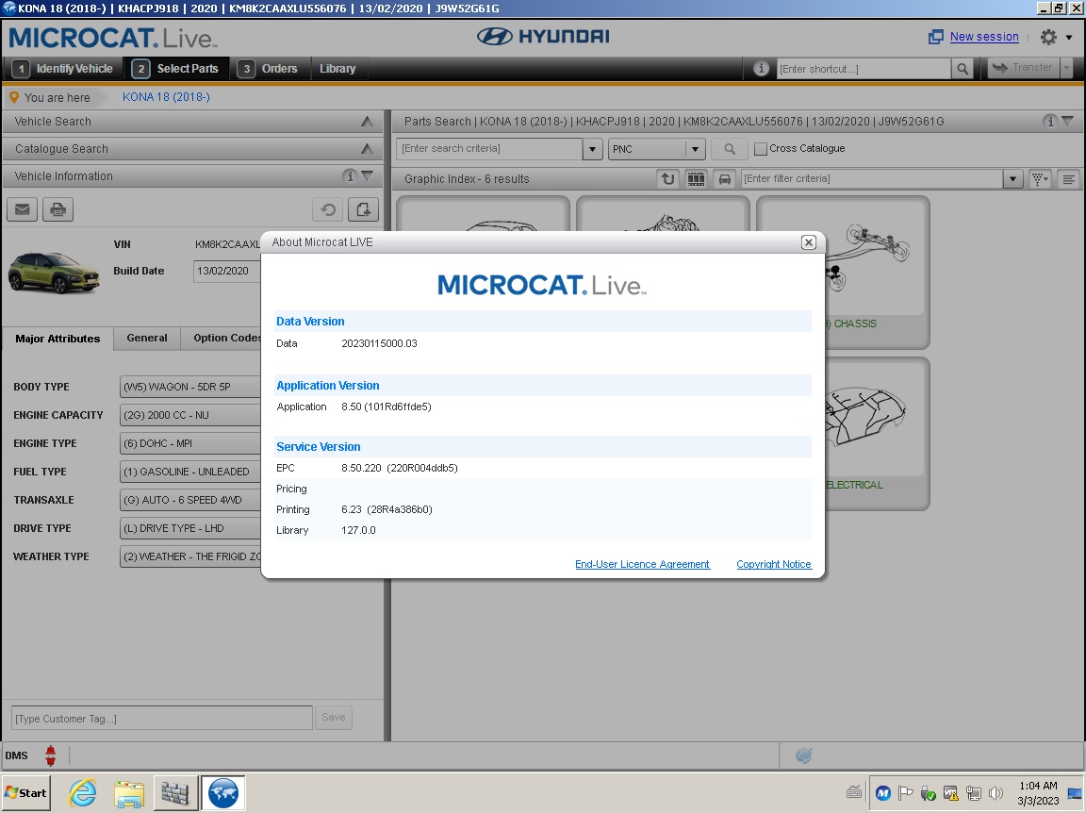Close the About Microcat LIVE dialog
Screen dimensions: 1086x813
[808, 241]
